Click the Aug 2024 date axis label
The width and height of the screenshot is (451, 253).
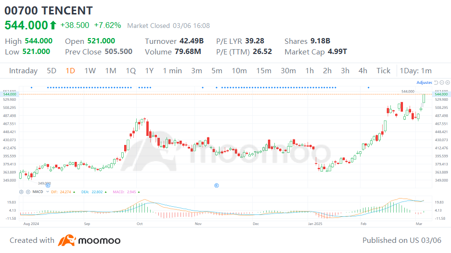(31, 224)
